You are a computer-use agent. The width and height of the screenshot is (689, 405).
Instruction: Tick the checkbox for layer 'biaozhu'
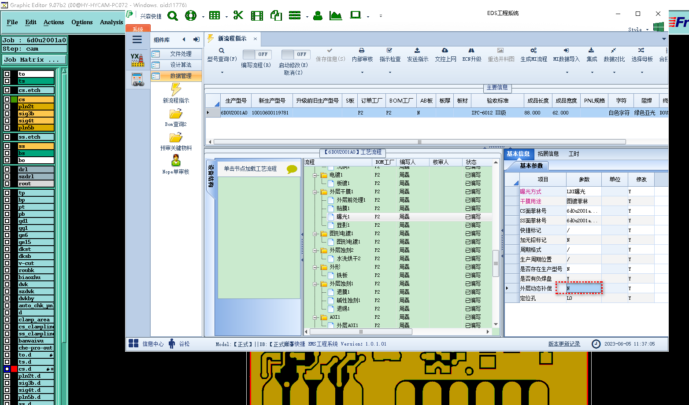click(7, 277)
